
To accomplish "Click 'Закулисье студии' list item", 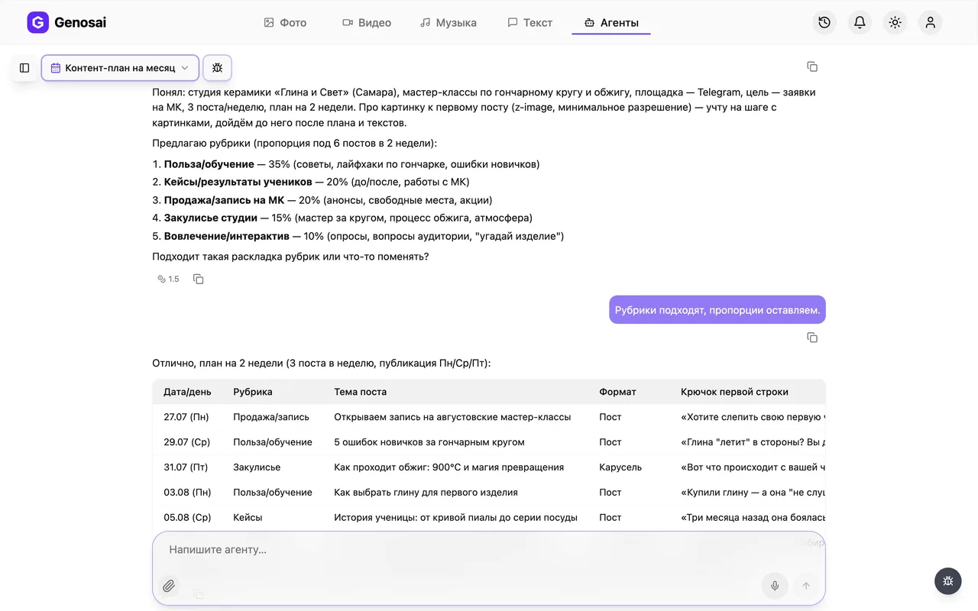I will click(211, 218).
